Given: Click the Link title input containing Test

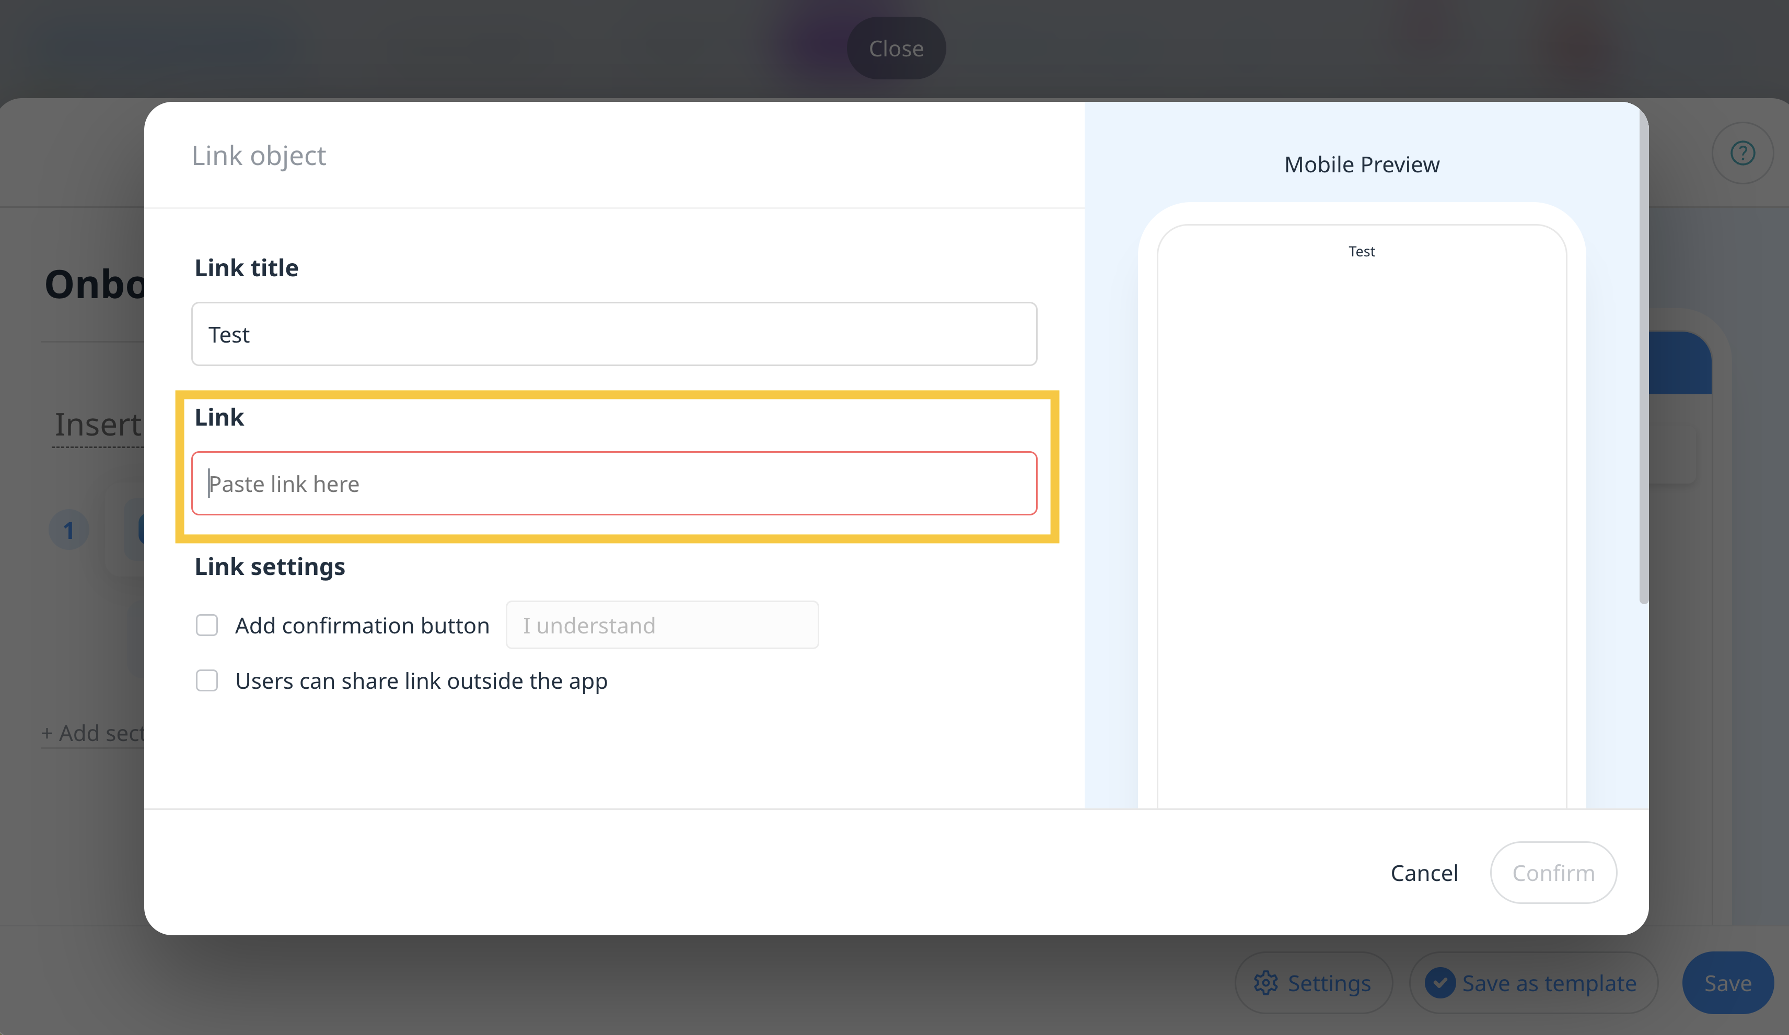Looking at the screenshot, I should click(x=614, y=334).
